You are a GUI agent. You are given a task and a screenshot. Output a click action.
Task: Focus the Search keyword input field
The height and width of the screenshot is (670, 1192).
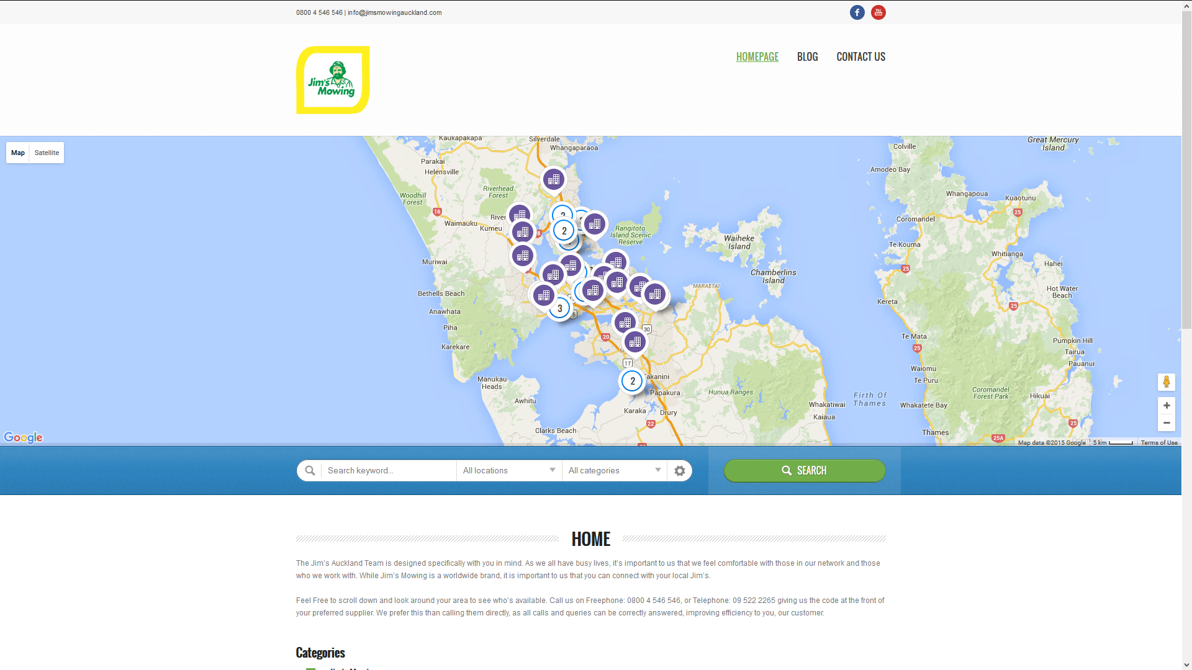click(x=389, y=471)
